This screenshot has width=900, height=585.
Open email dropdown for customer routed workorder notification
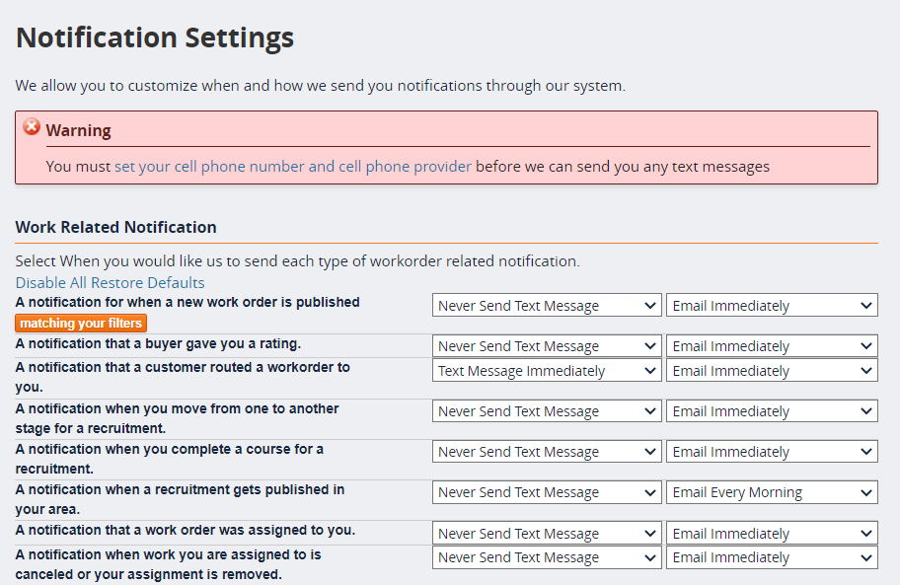[772, 370]
